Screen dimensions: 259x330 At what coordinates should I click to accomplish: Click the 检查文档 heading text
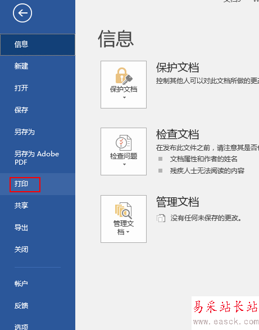[x=178, y=134]
